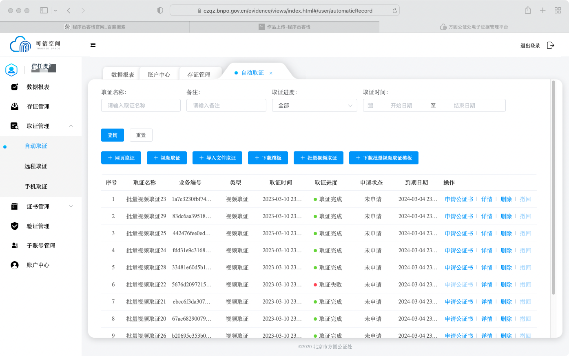The height and width of the screenshot is (356, 569).
Task: Click the 查询 search button
Action: (113, 135)
